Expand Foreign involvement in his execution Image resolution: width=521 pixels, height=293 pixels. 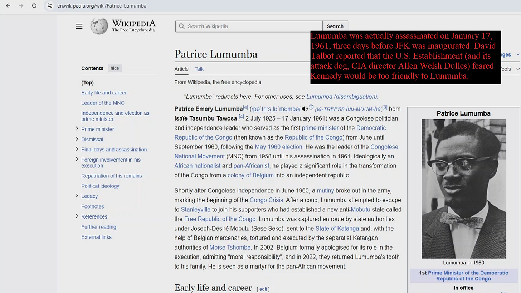coord(77,159)
